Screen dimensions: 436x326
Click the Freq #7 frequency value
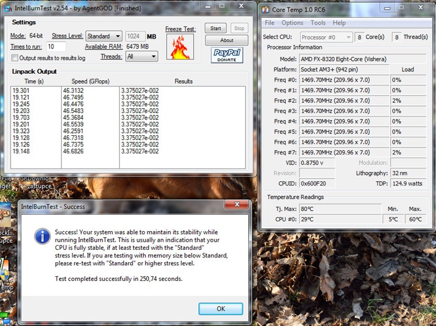click(x=344, y=152)
